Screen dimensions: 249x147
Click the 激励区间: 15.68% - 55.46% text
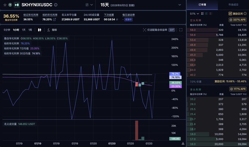230,82
